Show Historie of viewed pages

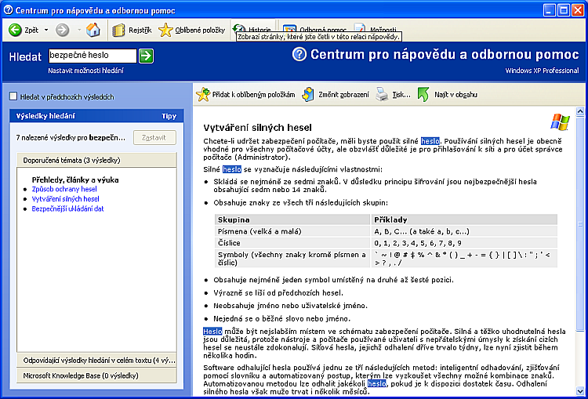tap(252, 28)
